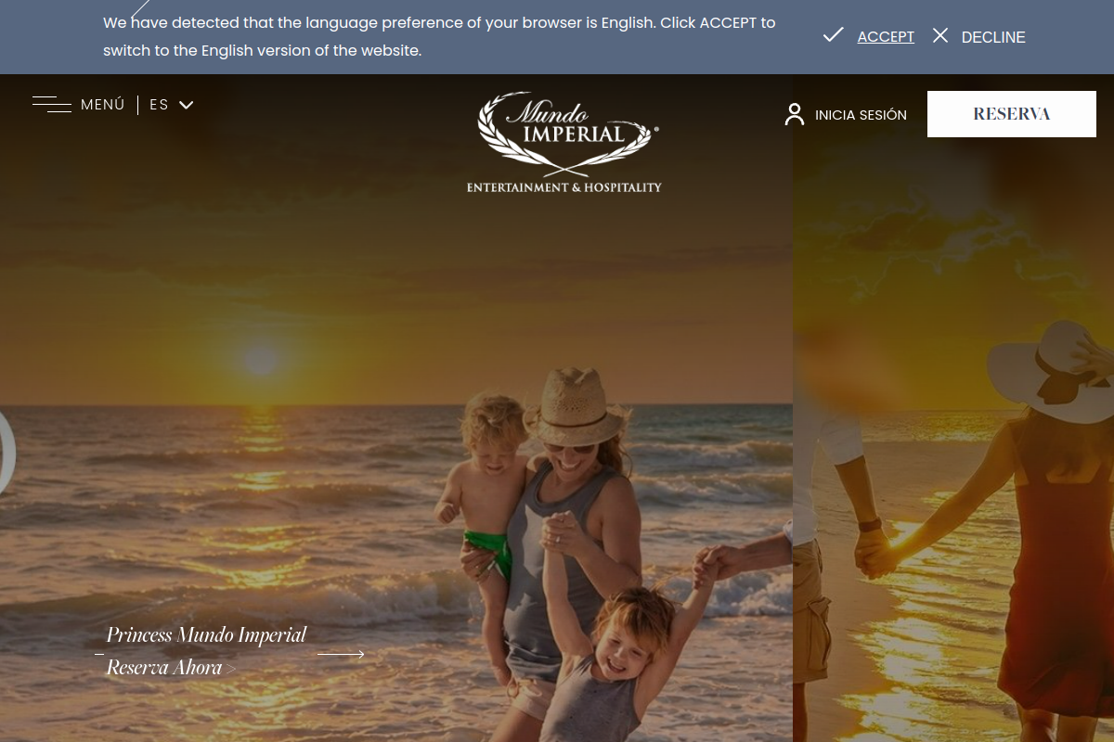
Task: Accept switching to the English version
Action: 886,37
